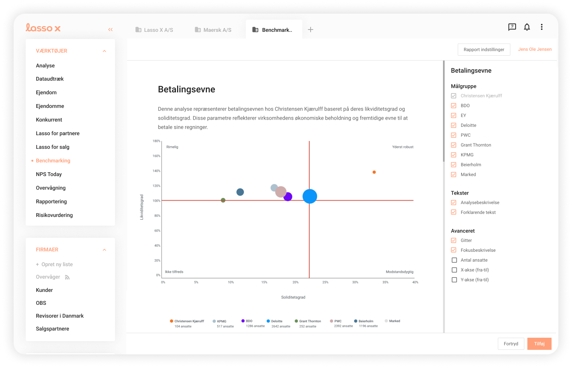Click the Lasso X A/S tab

(x=154, y=30)
